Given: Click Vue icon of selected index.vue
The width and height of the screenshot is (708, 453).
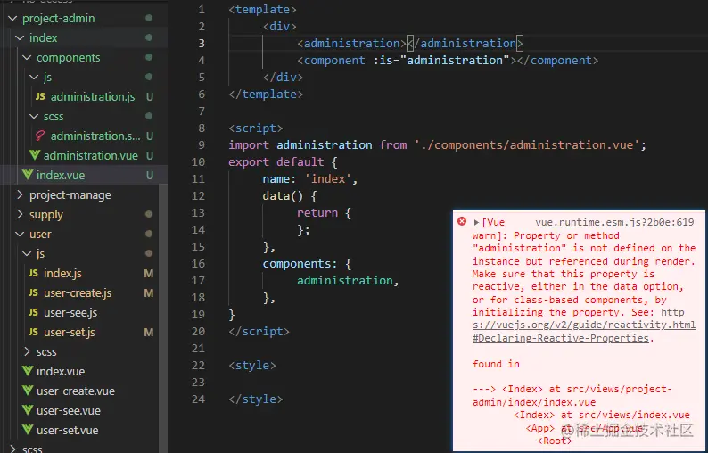Looking at the screenshot, I should click(28, 175).
